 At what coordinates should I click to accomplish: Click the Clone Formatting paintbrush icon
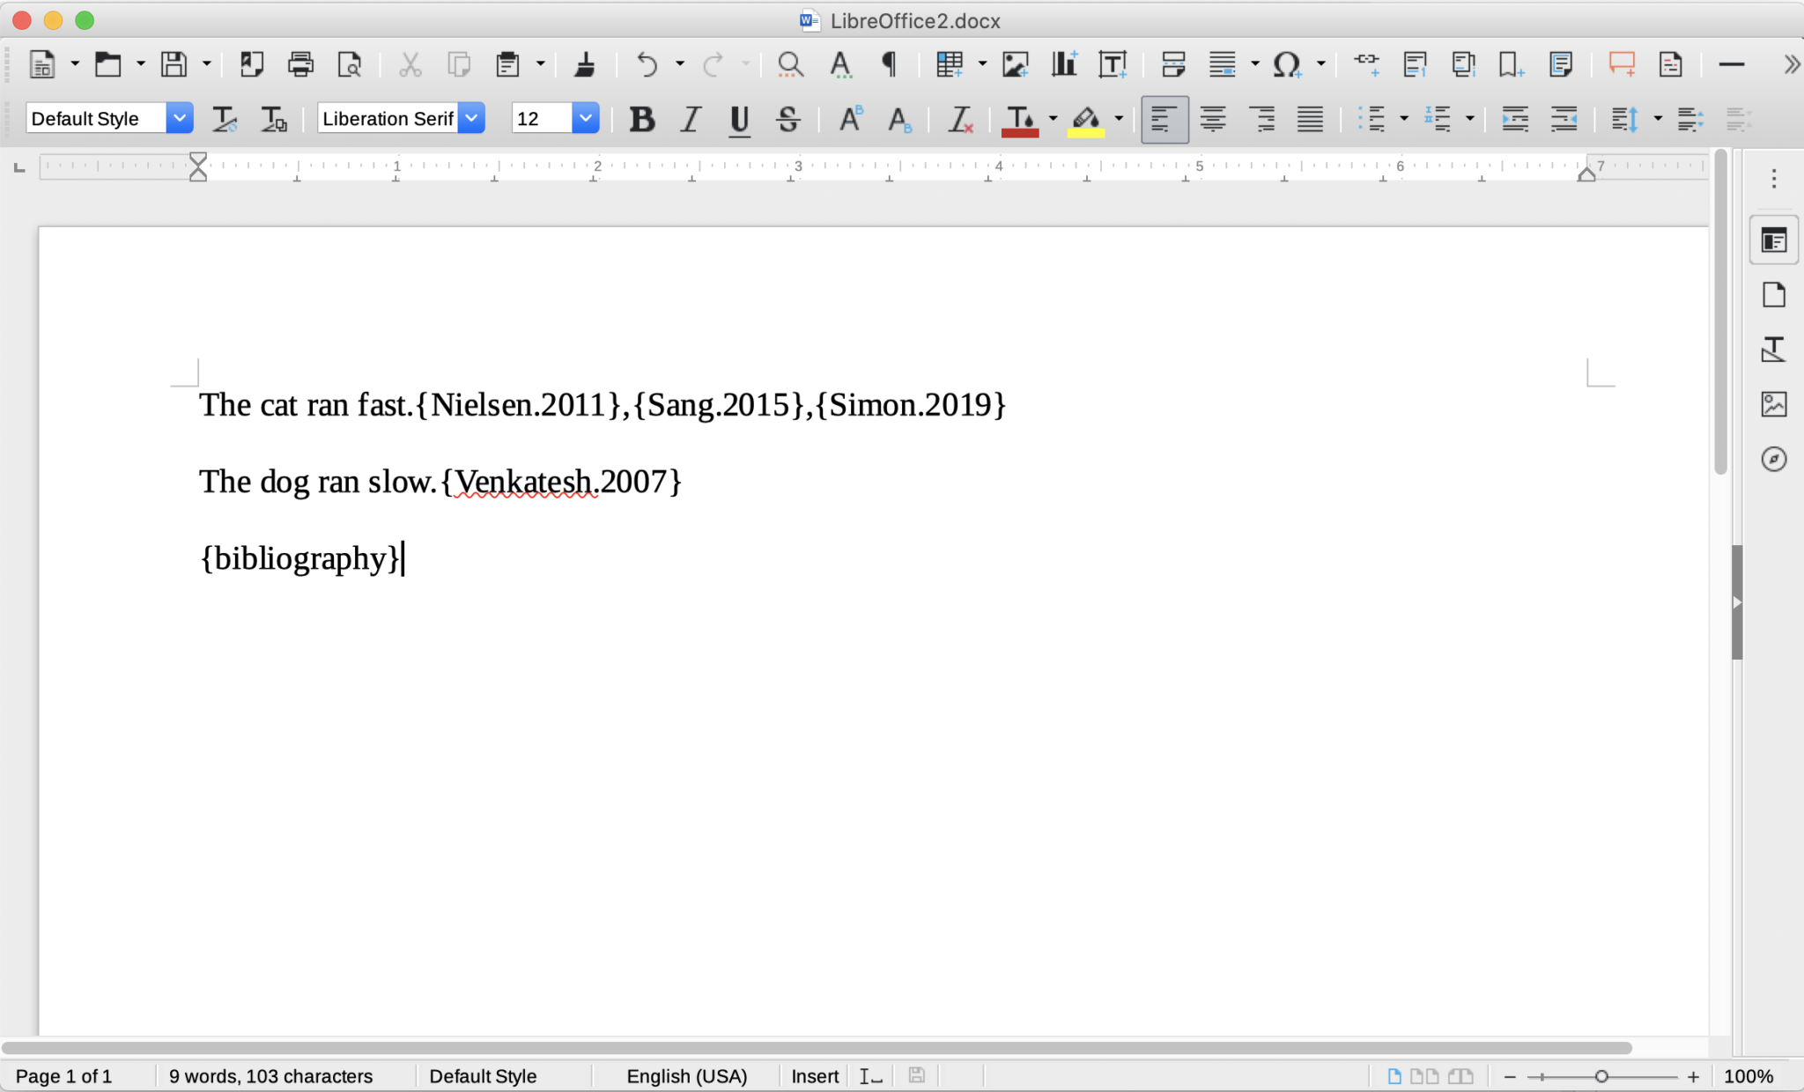coord(584,64)
